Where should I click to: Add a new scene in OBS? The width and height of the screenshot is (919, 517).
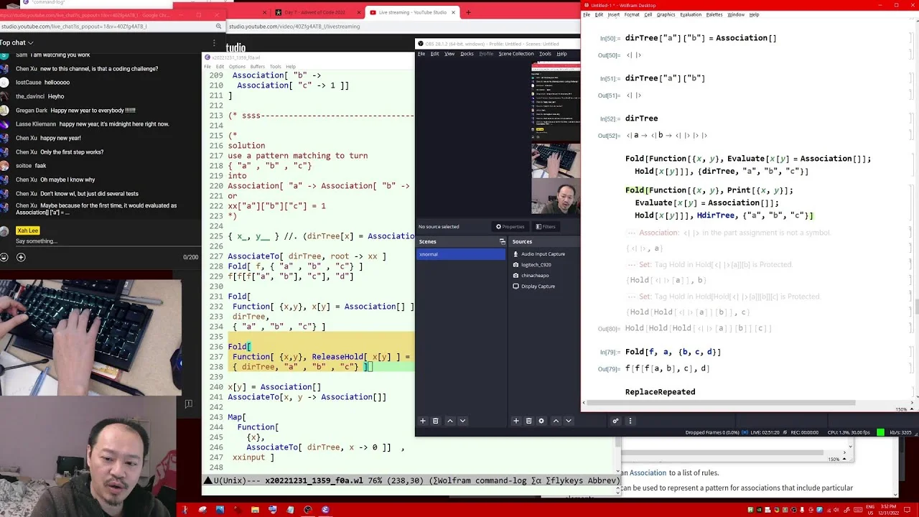pyautogui.click(x=423, y=421)
